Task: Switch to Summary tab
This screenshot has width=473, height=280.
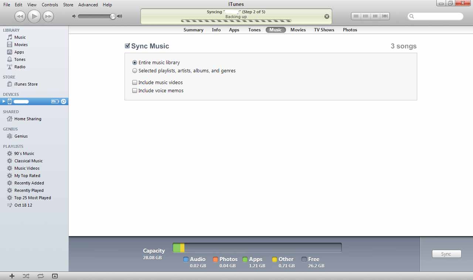Action: (x=193, y=30)
